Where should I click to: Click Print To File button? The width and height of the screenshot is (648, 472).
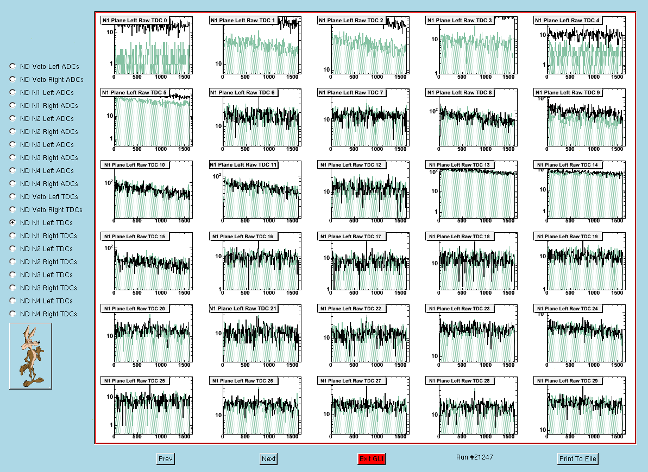[x=578, y=459]
